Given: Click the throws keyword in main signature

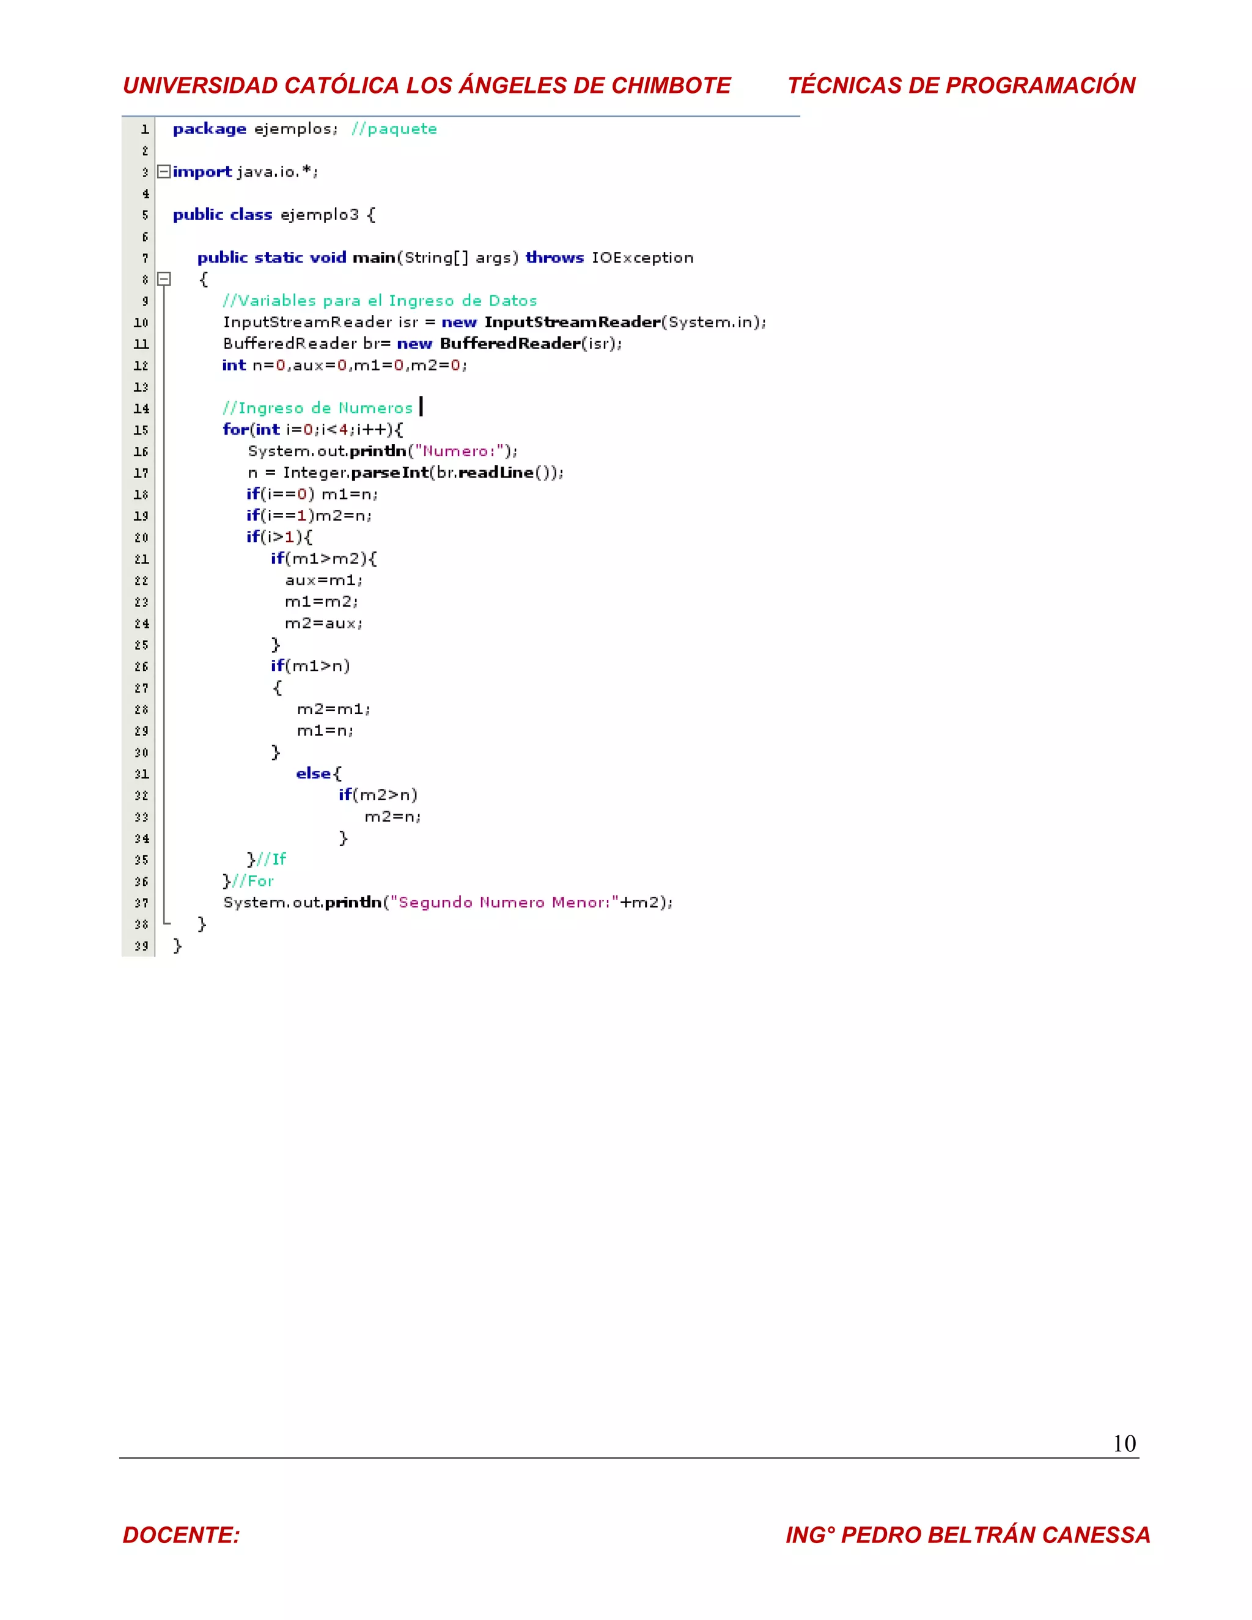Looking at the screenshot, I should pyautogui.click(x=554, y=257).
